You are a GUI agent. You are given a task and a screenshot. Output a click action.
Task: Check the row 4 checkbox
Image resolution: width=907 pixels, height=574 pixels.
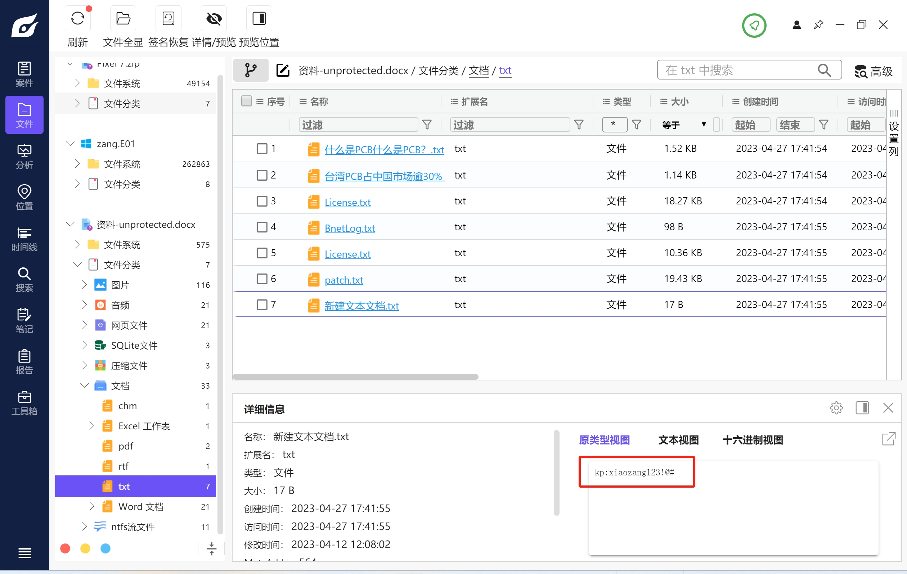(262, 227)
